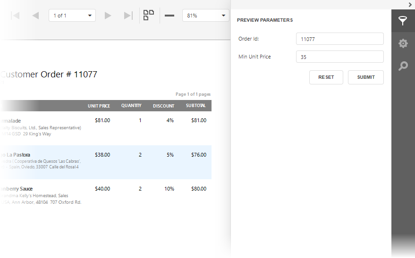This screenshot has height=258, width=415.
Task: Click the Order Id input field
Action: point(339,39)
